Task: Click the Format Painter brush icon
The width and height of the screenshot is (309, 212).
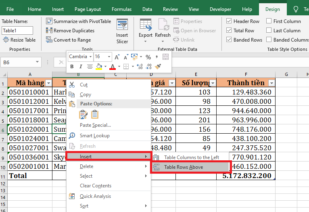Action: [158, 67]
